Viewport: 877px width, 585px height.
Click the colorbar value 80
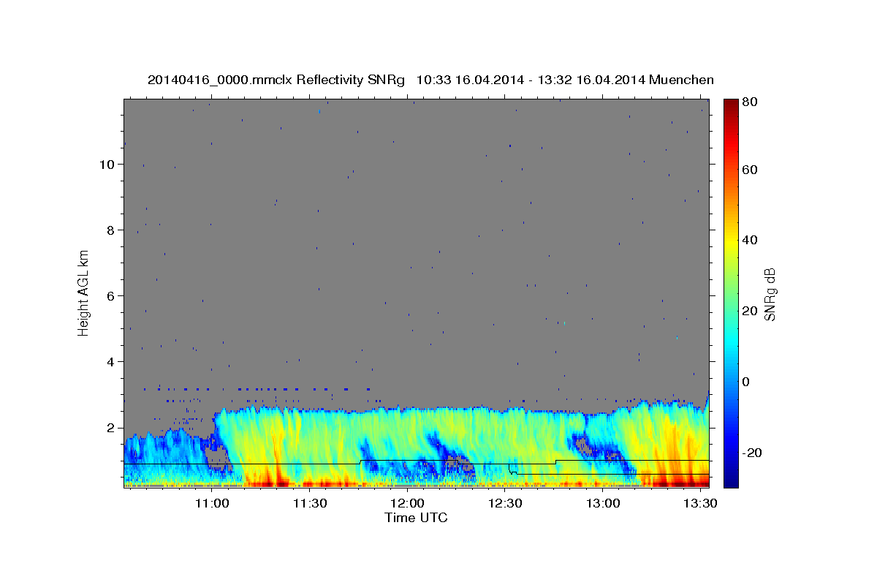click(x=750, y=102)
